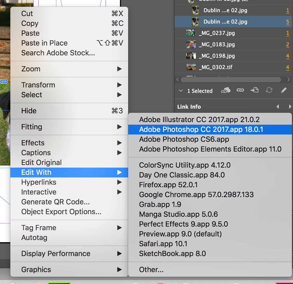Choose Adobe Photoshop CS6.app
The width and height of the screenshot is (293, 284).
coord(210,139)
